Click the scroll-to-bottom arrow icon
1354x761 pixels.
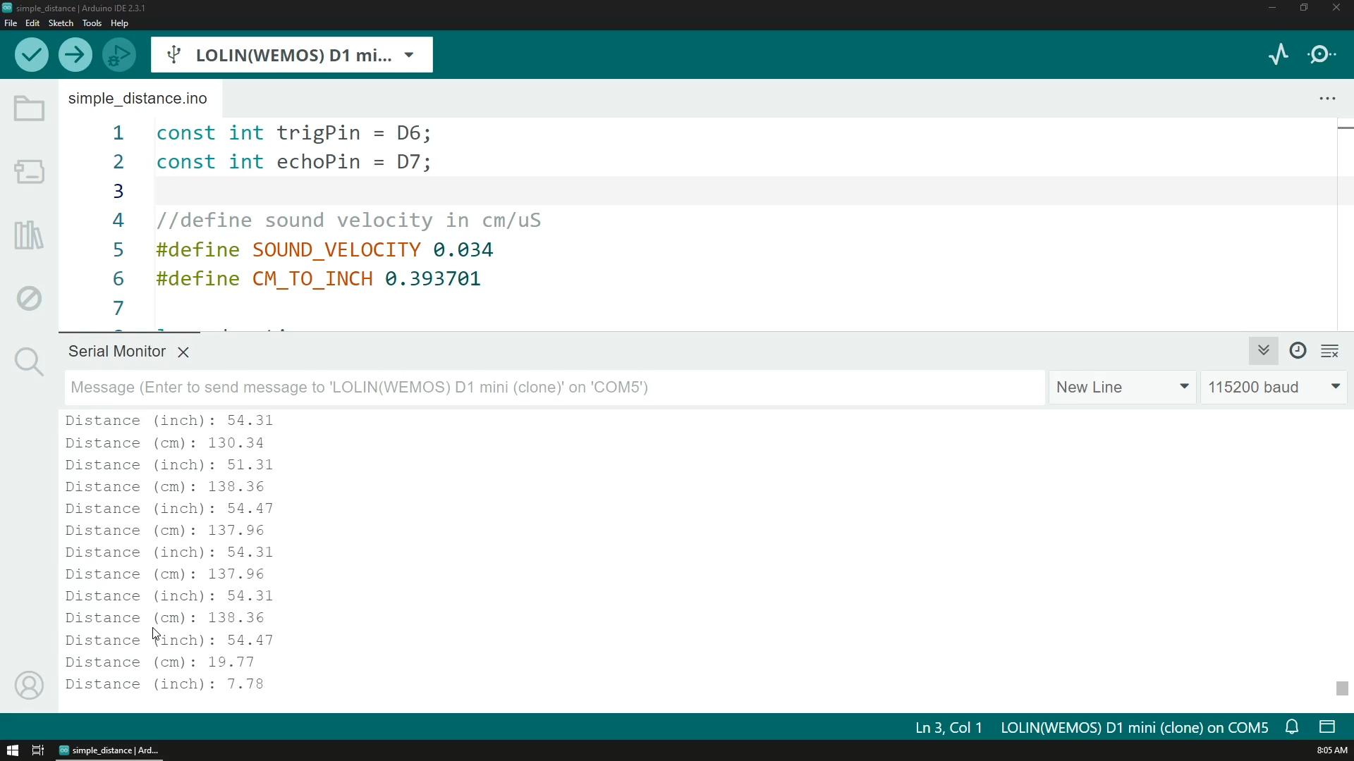[x=1264, y=351]
